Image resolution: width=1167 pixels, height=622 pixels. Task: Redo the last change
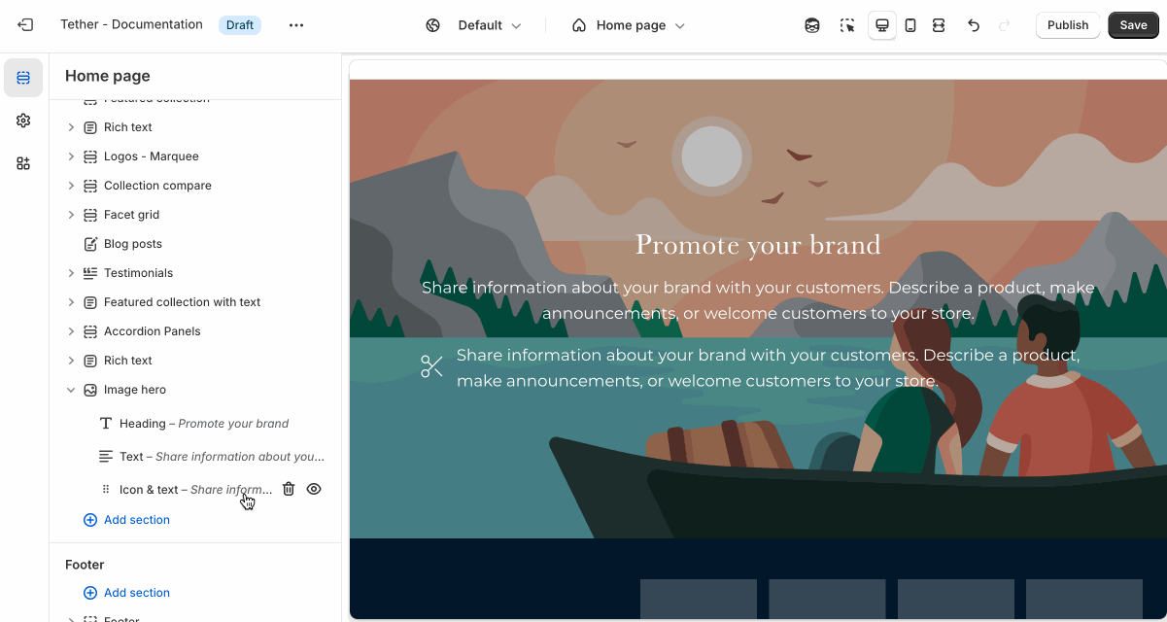(1005, 25)
